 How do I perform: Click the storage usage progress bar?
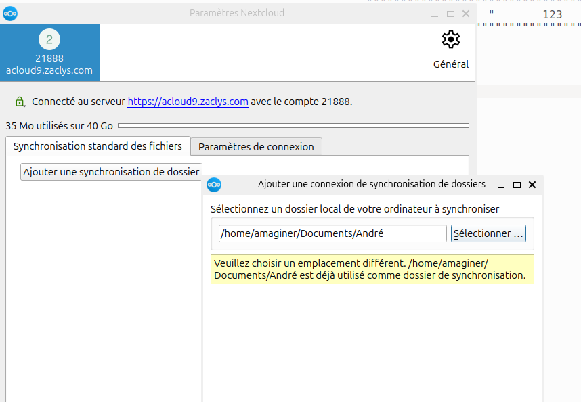pos(293,125)
